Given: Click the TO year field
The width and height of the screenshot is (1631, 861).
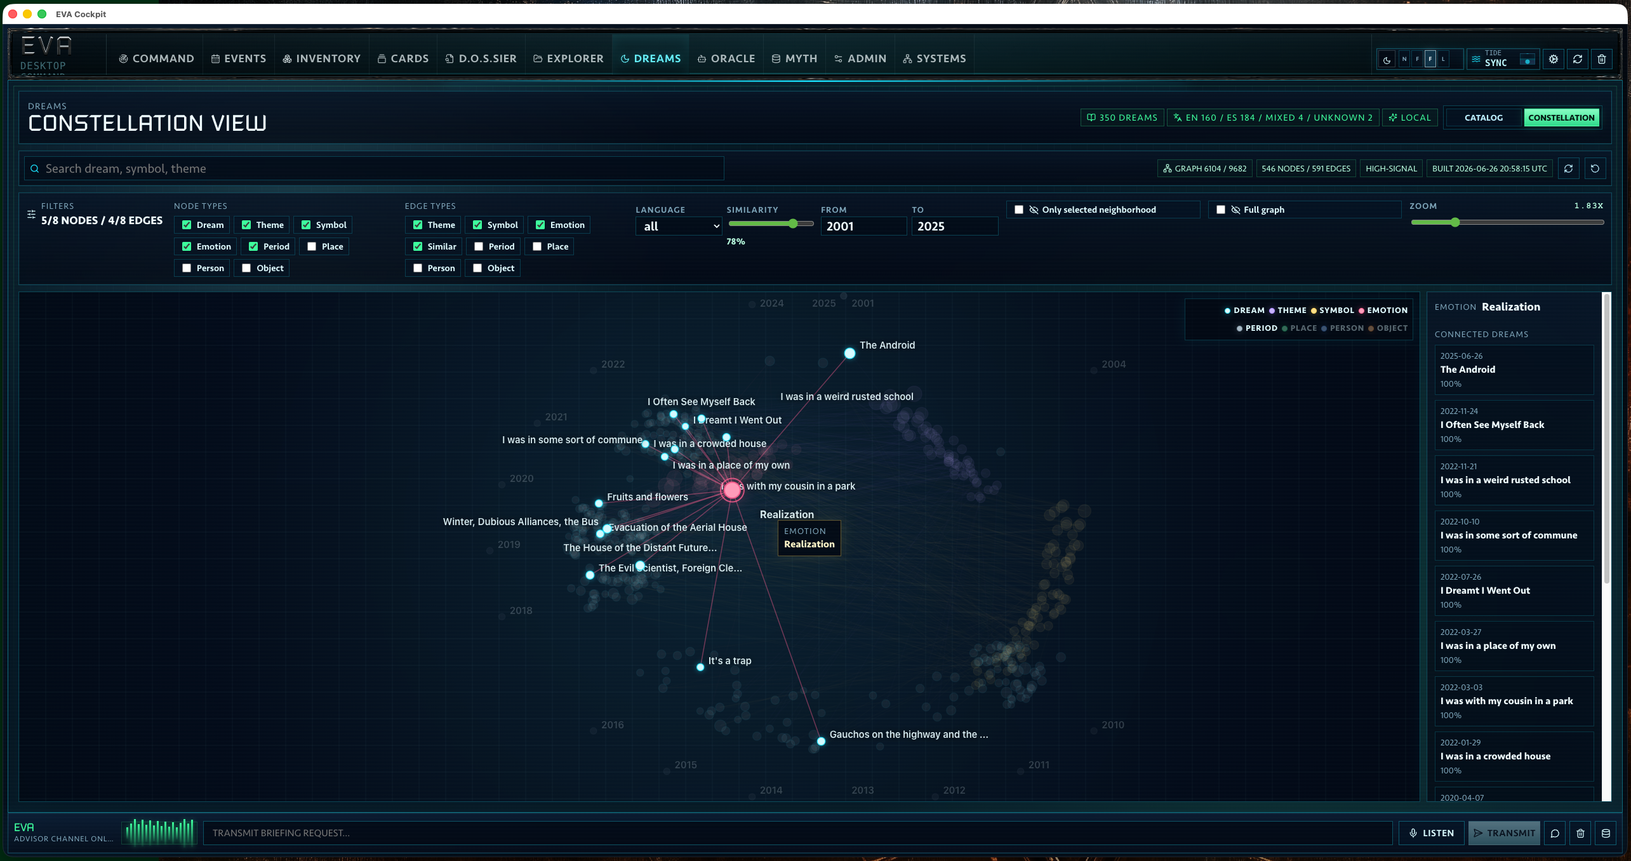Looking at the screenshot, I should click(955, 226).
